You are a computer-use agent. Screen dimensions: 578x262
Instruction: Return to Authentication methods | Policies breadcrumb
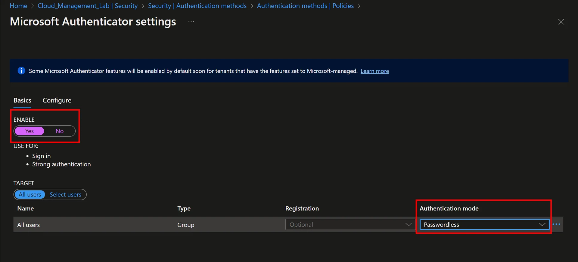point(305,6)
